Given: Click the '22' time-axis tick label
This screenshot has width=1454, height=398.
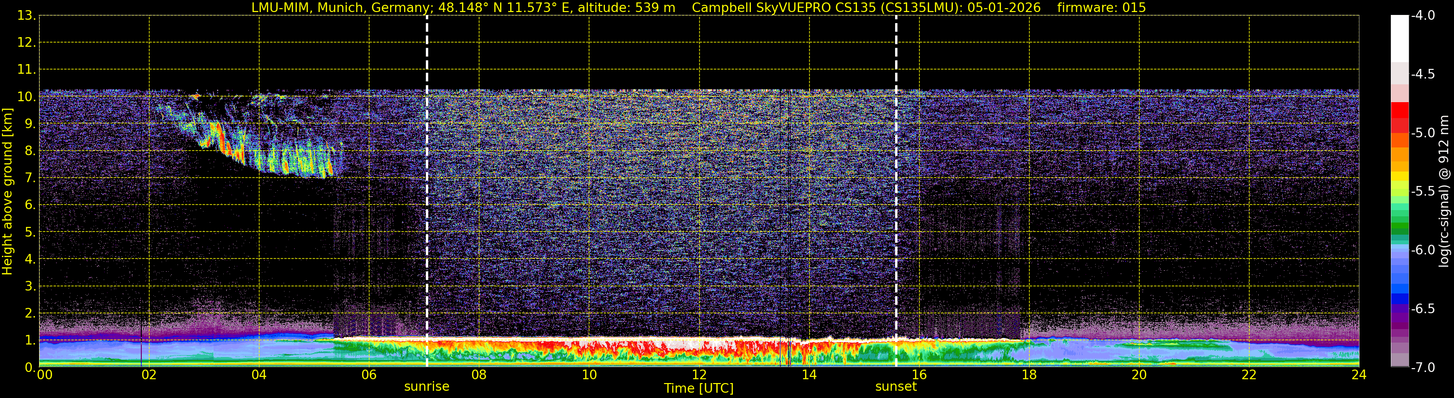Looking at the screenshot, I should click(x=1249, y=375).
